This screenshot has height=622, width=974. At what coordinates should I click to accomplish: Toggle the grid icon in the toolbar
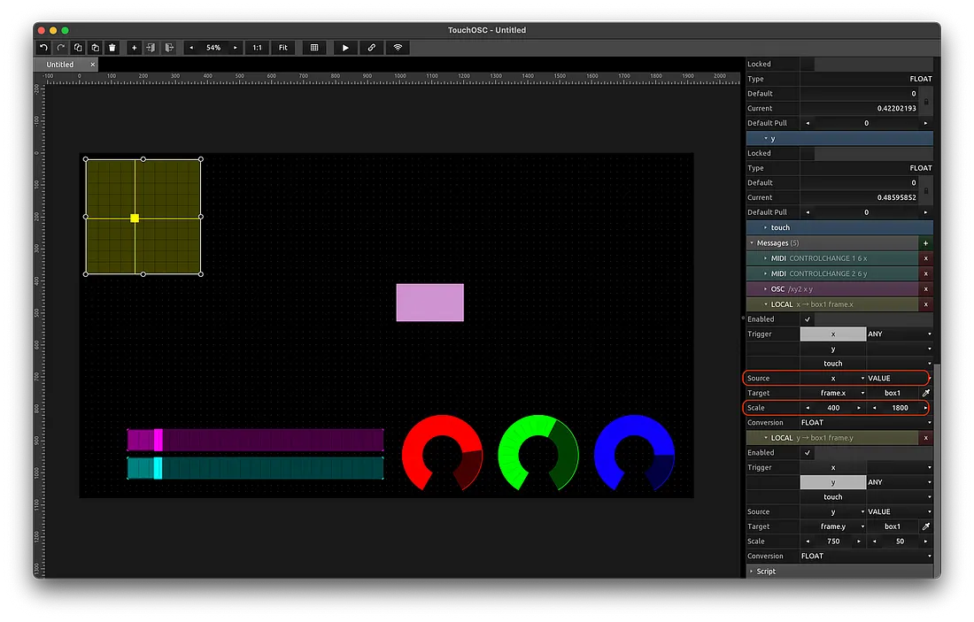coord(313,48)
